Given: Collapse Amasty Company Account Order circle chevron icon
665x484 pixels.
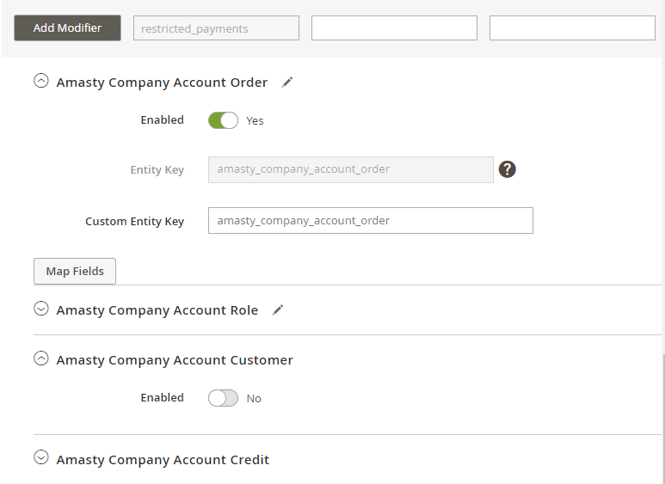Looking at the screenshot, I should pos(41,81).
